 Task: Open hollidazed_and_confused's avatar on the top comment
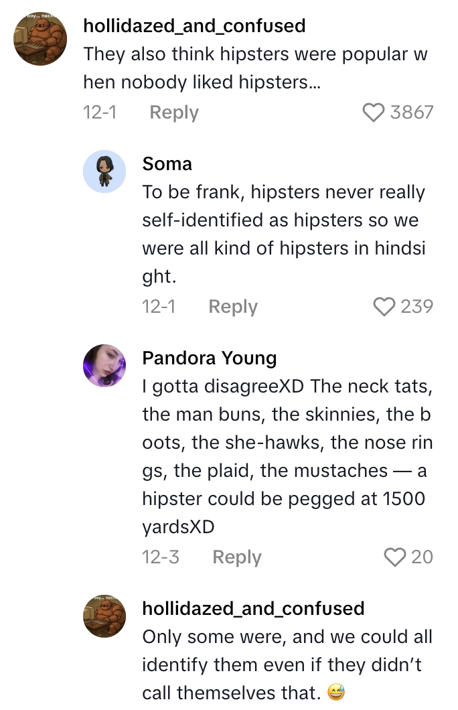pyautogui.click(x=42, y=42)
